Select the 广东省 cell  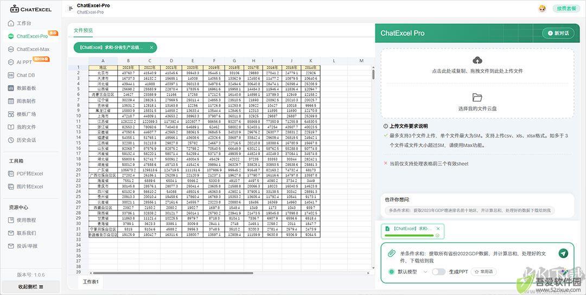pyautogui.click(x=103, y=170)
